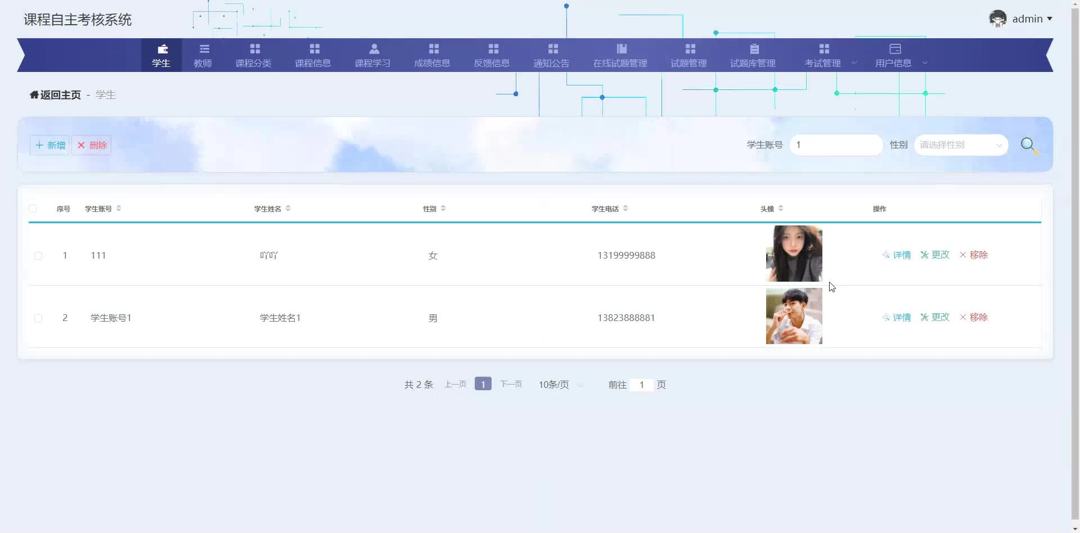
Task: Sort by 学生姓名 column arrows
Action: point(288,209)
